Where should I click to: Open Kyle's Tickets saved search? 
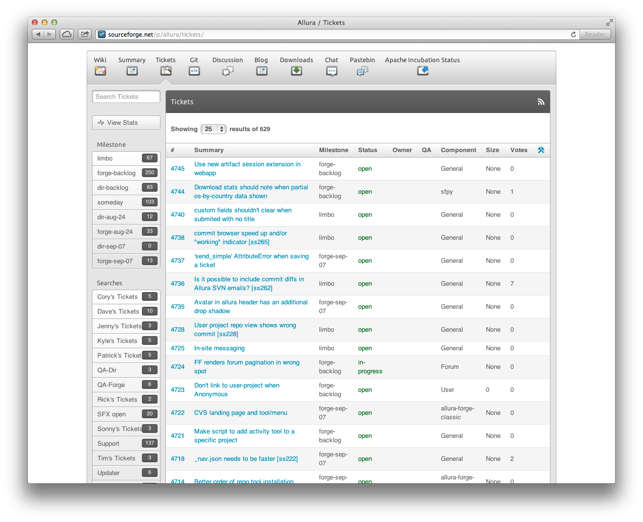126,341
